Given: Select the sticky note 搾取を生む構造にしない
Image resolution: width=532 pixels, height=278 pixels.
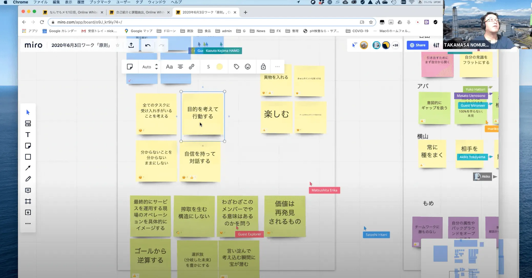Looking at the screenshot, I should tap(194, 216).
